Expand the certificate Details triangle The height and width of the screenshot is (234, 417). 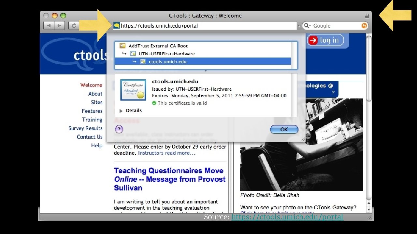tap(121, 111)
